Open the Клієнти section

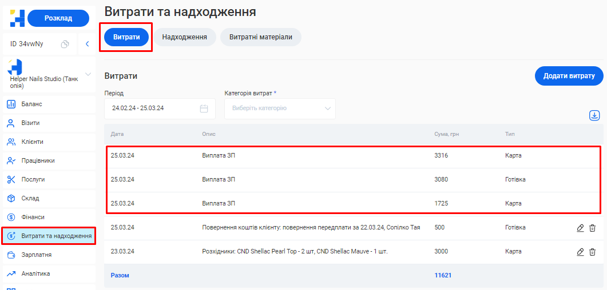33,142
